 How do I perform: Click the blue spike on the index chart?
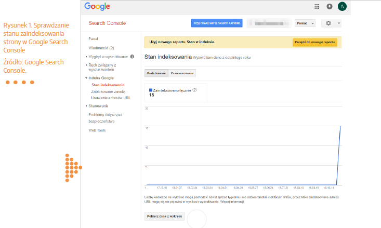tap(338, 155)
